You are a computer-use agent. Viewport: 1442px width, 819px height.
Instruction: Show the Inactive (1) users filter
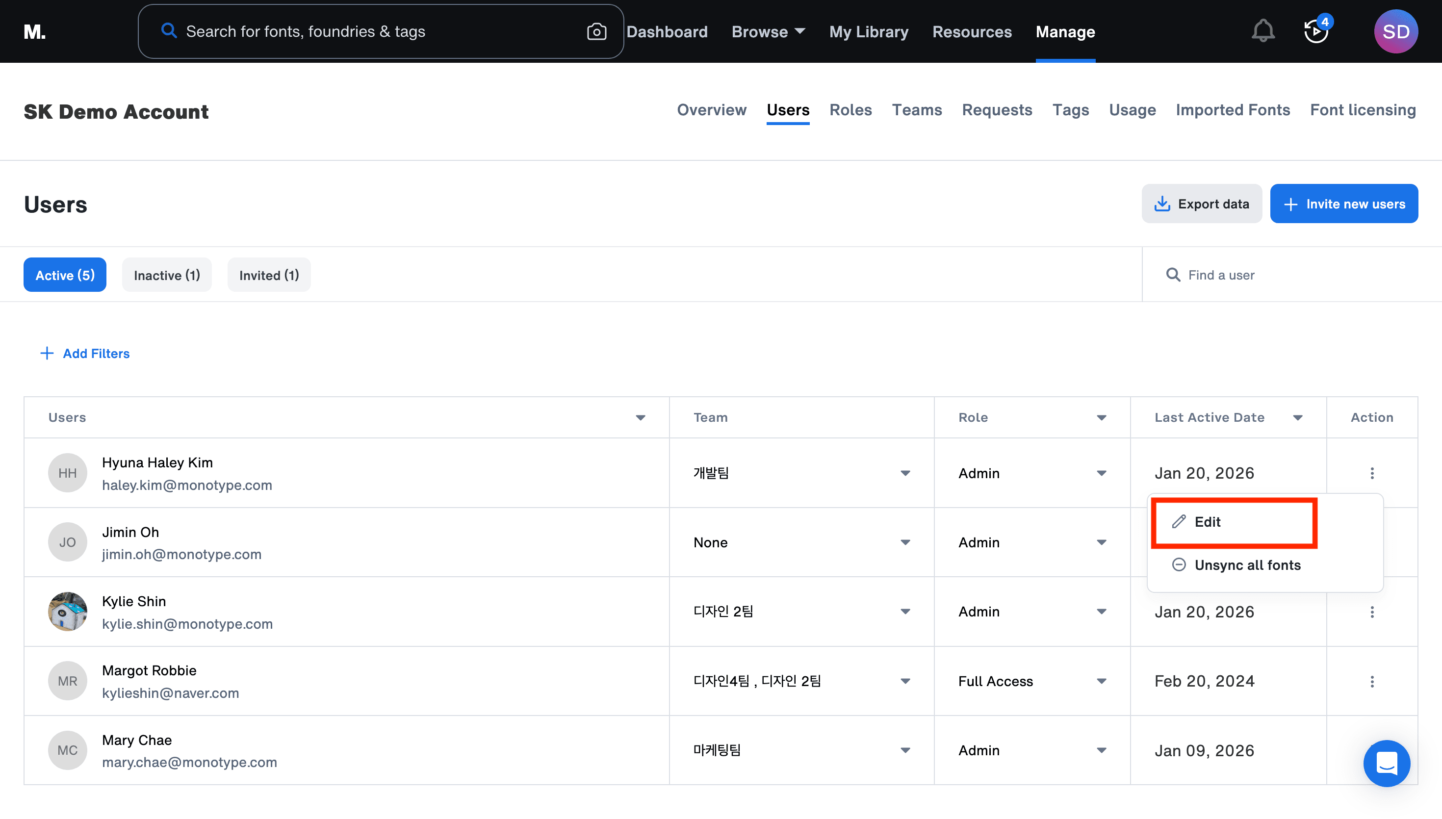(x=166, y=275)
